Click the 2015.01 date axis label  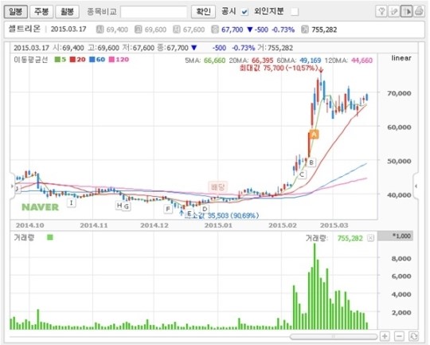click(218, 225)
